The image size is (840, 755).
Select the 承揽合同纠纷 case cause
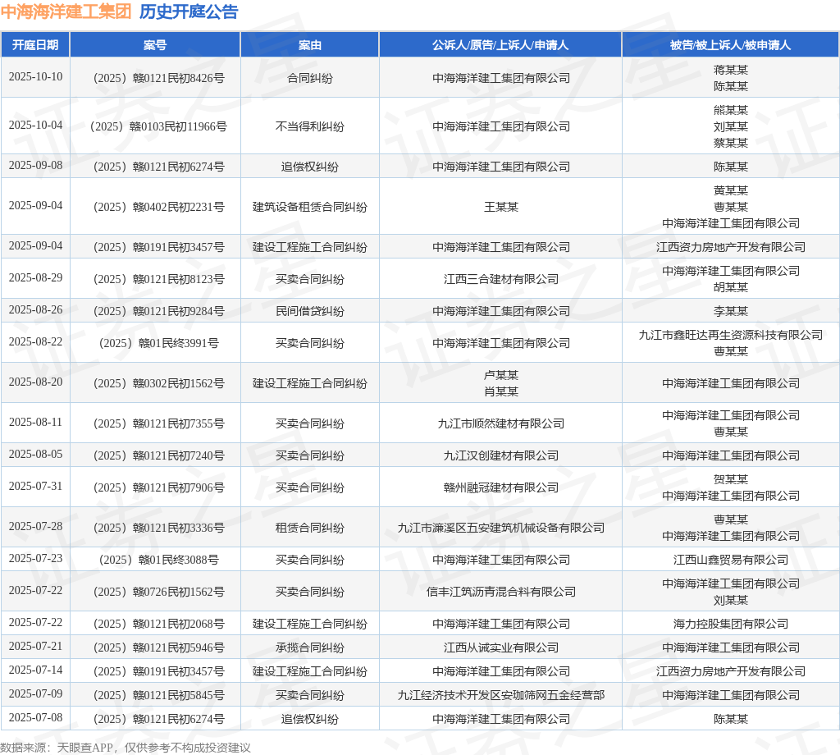point(309,647)
